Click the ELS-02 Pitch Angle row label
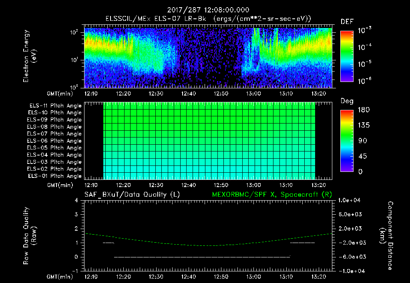 coord(54,169)
